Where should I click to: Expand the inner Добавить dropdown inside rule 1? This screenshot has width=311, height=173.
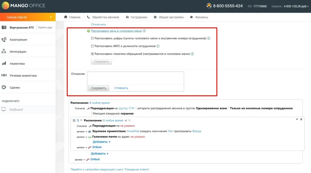(101, 142)
